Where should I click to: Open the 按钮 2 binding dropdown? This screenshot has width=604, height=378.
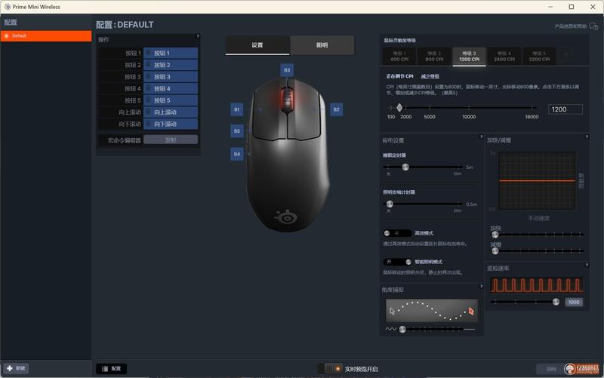coord(171,65)
